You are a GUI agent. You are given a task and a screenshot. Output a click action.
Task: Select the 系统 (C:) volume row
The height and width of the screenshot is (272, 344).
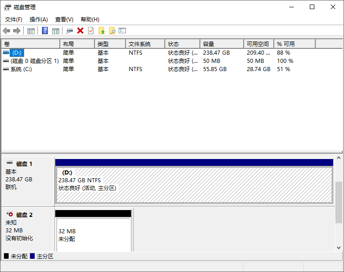21,69
